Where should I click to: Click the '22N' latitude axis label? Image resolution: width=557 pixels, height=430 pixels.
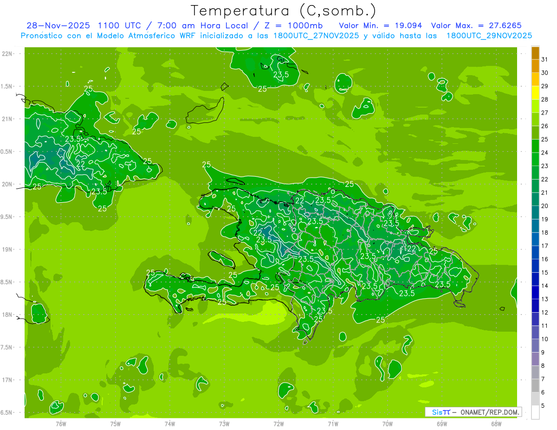[x=7, y=53]
